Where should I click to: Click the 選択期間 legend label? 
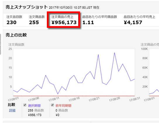[34, 105]
